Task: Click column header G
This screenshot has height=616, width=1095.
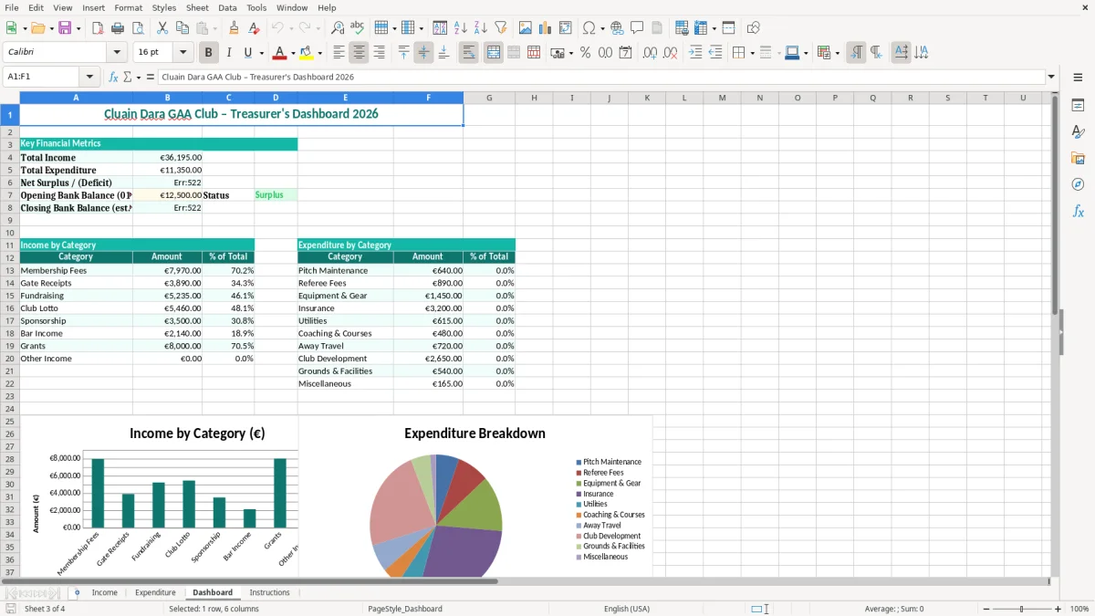Action: tap(489, 98)
